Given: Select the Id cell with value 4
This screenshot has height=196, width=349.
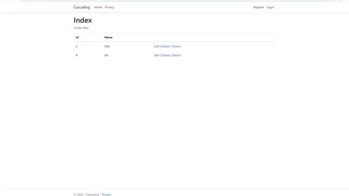Looking at the screenshot, I should pyautogui.click(x=76, y=56).
